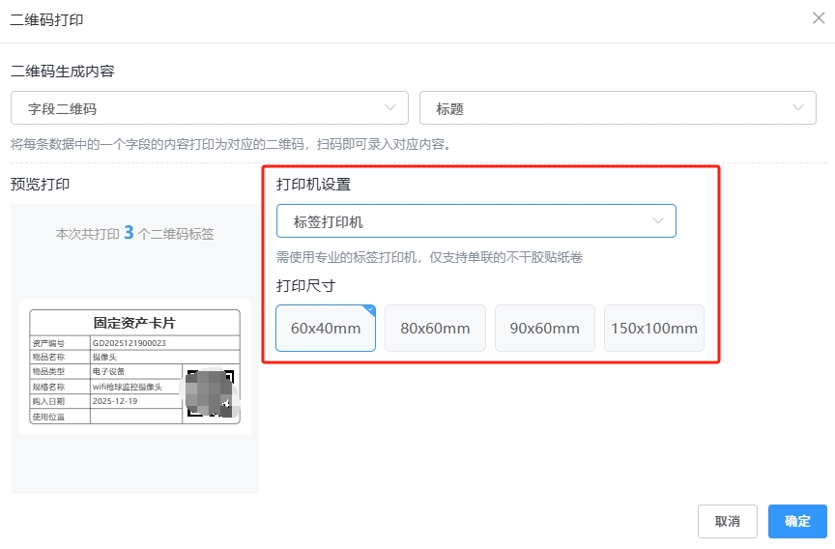Open the 标签打印机 printer selection box
This screenshot has width=835, height=549.
coord(464,221)
